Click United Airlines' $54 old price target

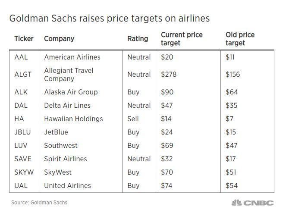[x=232, y=185]
